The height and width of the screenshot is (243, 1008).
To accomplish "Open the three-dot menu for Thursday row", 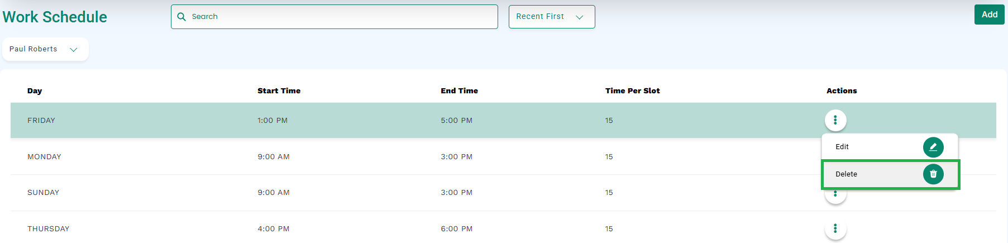I will (x=835, y=228).
